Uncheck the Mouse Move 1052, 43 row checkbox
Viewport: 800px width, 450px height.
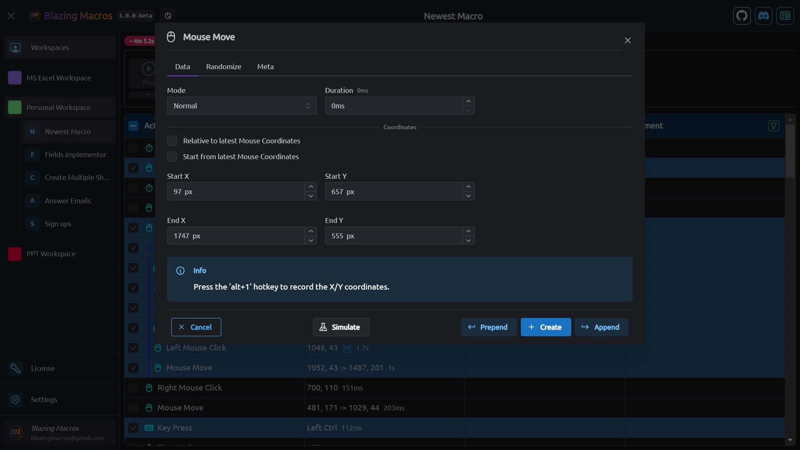coord(133,368)
